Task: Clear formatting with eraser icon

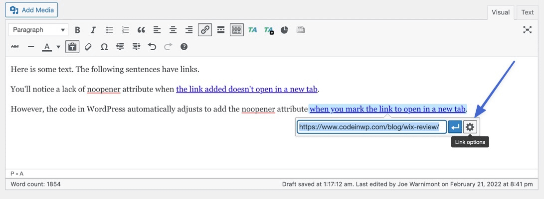Action: click(88, 46)
